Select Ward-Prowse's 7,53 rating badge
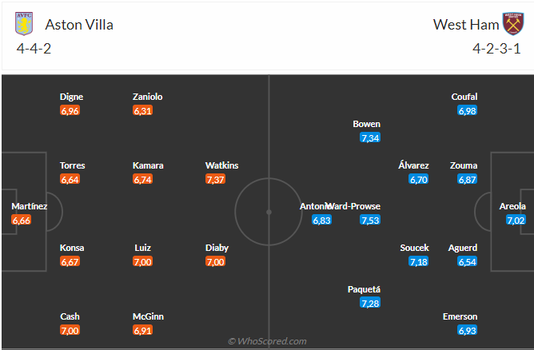Viewport: 534px width, 350px height. [369, 220]
